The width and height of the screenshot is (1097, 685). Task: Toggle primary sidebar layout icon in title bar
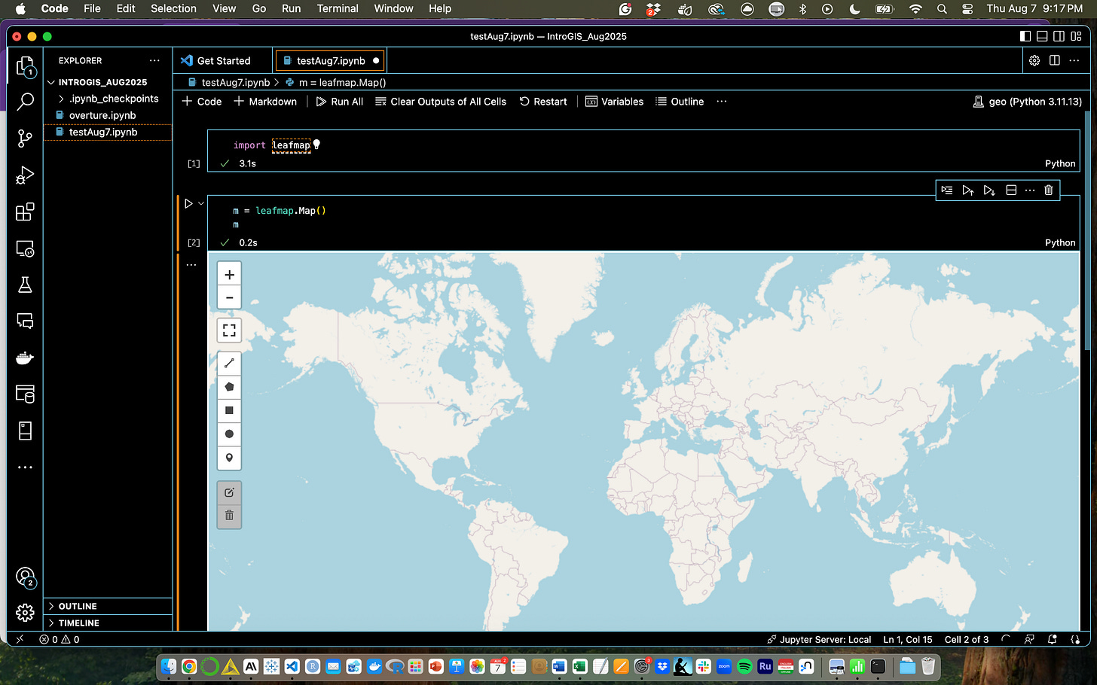1025,36
